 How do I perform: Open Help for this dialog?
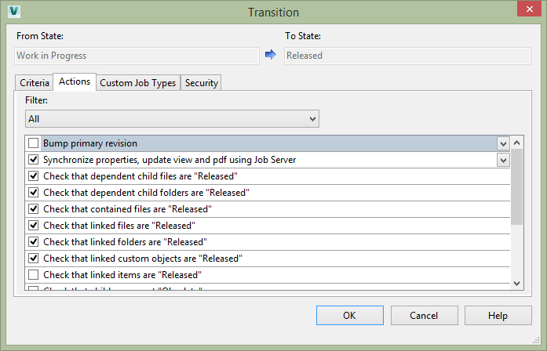tap(498, 315)
